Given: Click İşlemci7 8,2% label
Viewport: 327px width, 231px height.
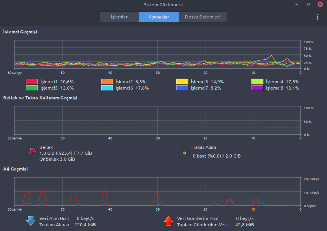Looking at the screenshot, I should [x=206, y=88].
